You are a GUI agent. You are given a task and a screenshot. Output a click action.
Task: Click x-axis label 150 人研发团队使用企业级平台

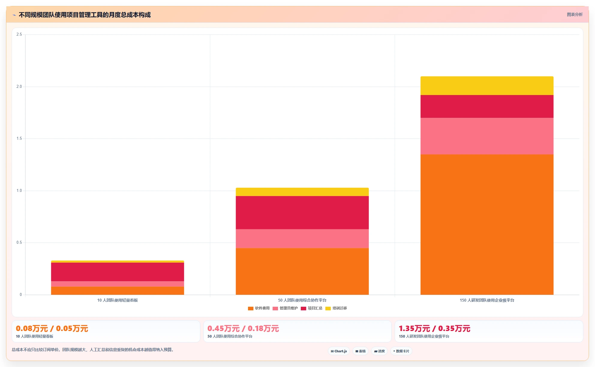click(487, 300)
